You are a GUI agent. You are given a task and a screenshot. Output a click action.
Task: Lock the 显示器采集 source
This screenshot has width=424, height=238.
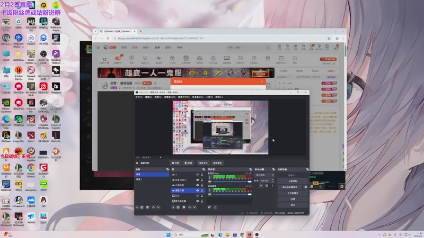point(202,201)
